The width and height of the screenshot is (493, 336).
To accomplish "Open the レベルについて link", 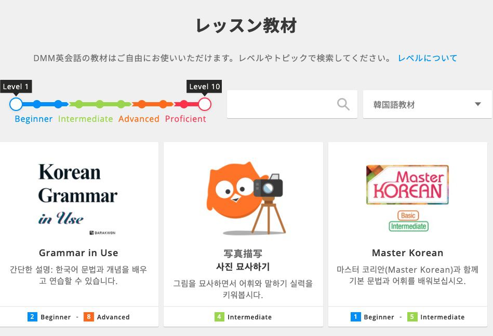I will point(428,58).
